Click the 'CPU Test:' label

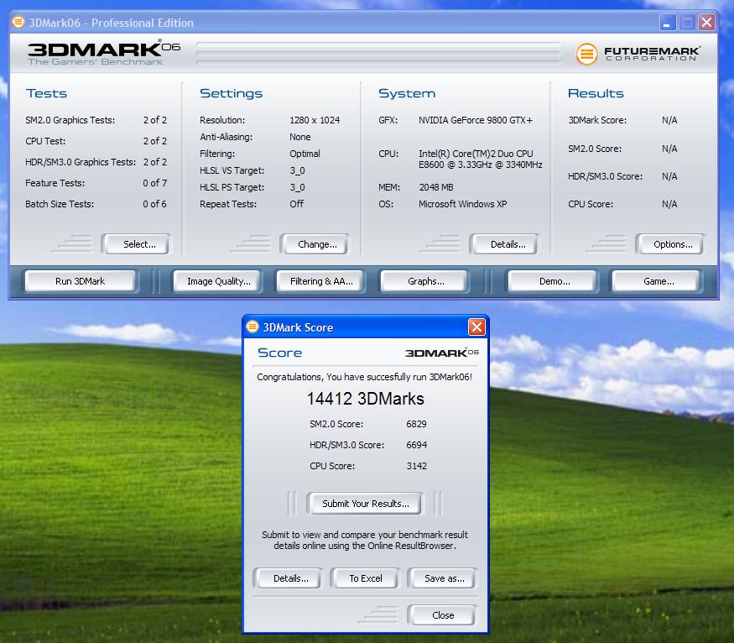pos(45,141)
